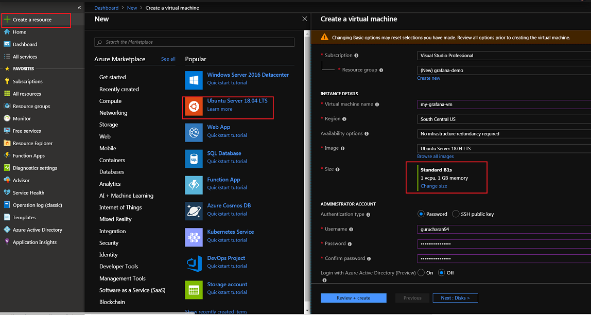Image resolution: width=591 pixels, height=315 pixels.
Task: Click the Free services icon
Action: (7, 131)
